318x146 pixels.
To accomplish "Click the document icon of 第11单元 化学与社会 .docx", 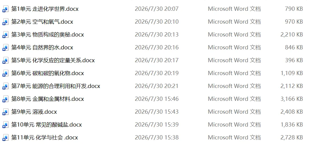I will (x=5, y=138).
